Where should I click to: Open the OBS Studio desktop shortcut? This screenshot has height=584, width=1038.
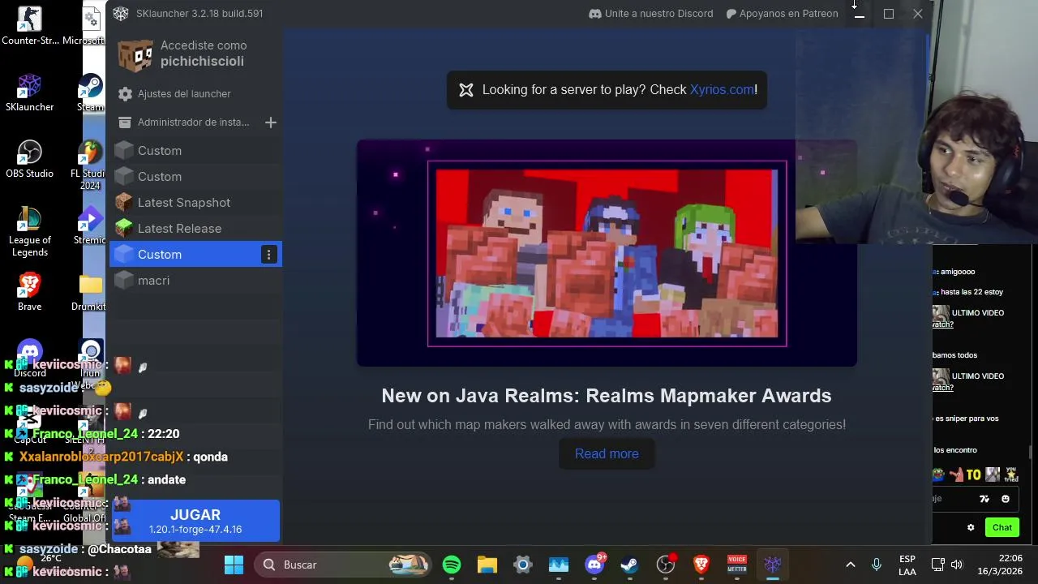coord(29,160)
